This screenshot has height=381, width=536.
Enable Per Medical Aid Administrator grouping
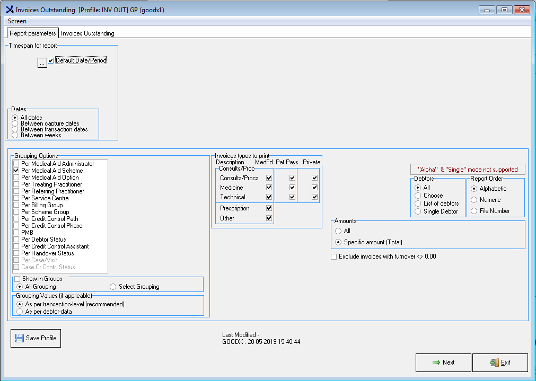(16, 164)
